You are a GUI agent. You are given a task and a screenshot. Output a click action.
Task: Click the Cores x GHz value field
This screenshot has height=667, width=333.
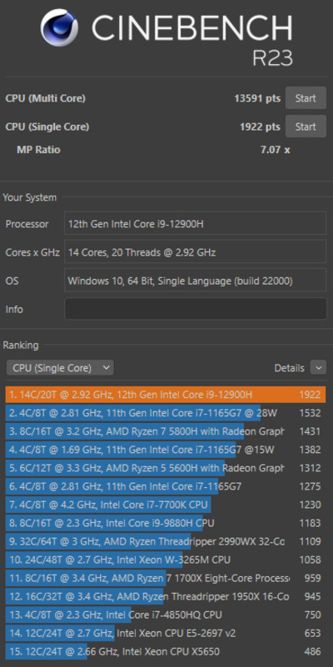pyautogui.click(x=195, y=252)
